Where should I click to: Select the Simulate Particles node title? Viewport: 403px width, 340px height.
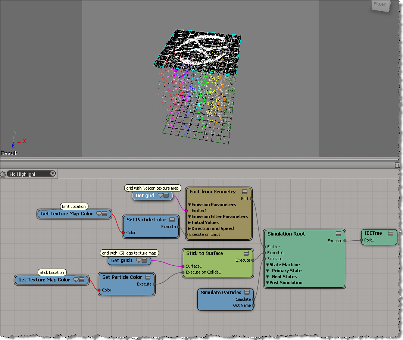[221, 293]
